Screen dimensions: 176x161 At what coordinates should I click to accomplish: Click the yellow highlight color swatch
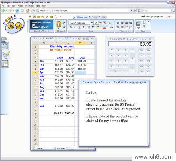(x=98, y=27)
